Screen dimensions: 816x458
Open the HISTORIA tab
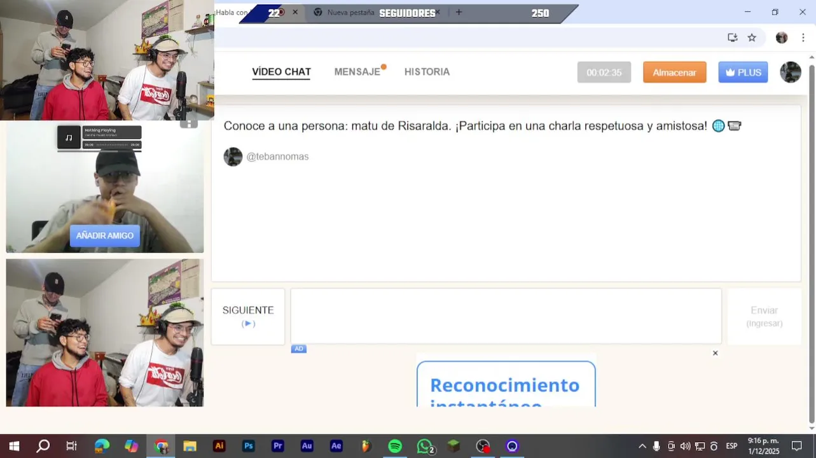(x=427, y=72)
